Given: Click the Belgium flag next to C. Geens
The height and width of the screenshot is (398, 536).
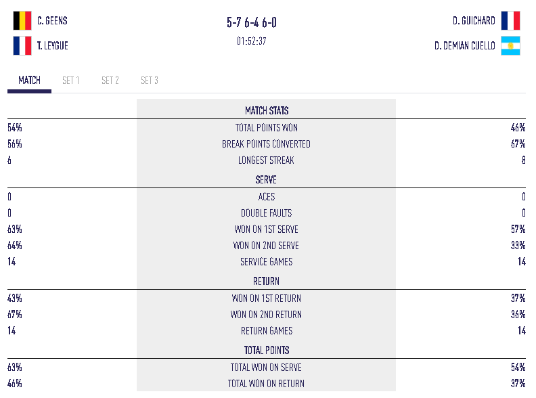Looking at the screenshot, I should pyautogui.click(x=22, y=20).
